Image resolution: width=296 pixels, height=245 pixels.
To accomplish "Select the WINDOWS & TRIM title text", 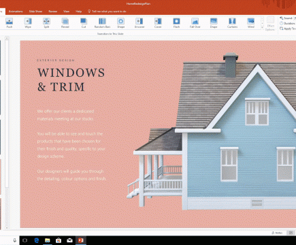I will click(x=71, y=80).
